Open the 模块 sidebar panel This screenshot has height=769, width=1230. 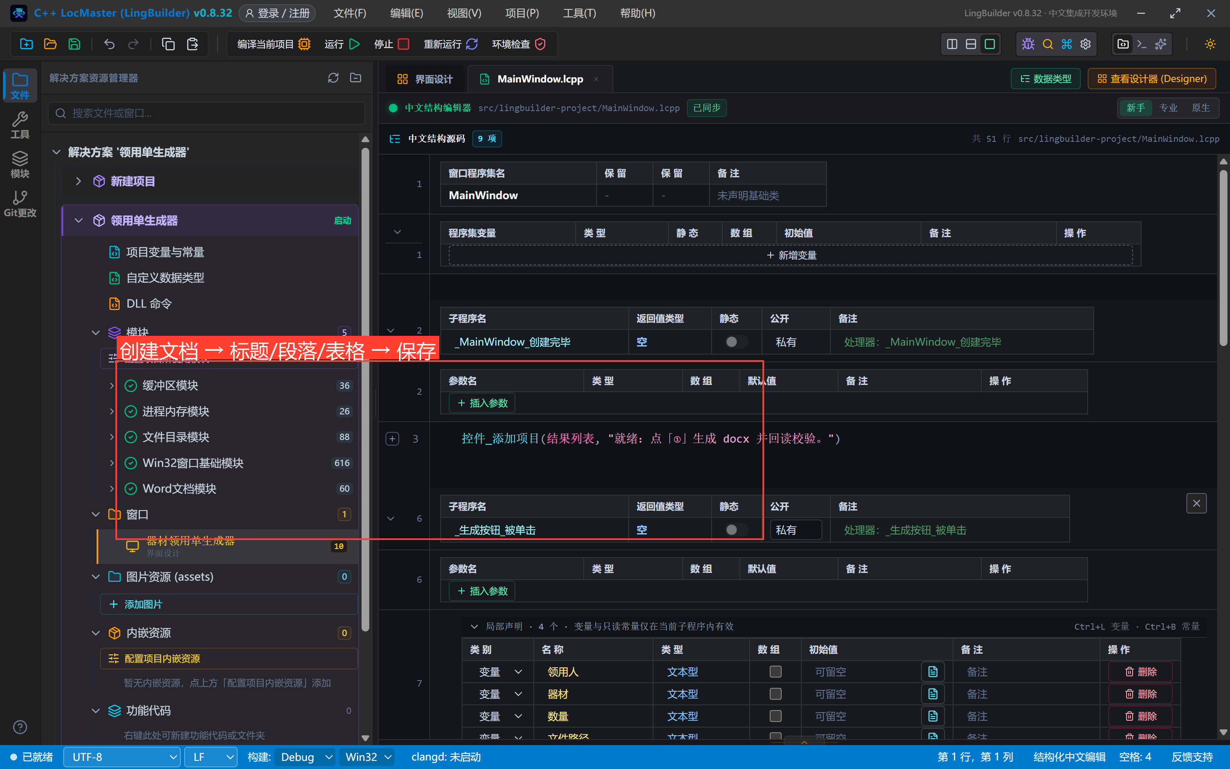tap(20, 164)
